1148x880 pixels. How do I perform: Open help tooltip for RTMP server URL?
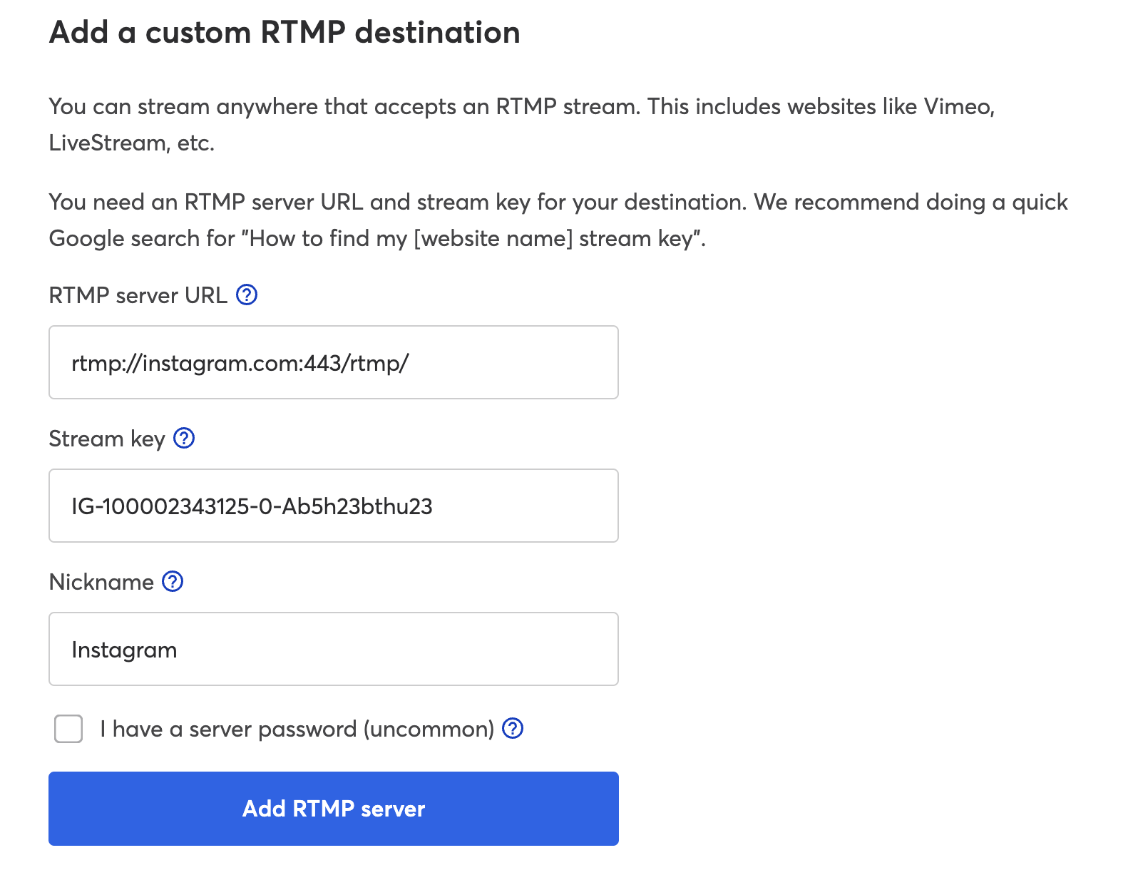(247, 295)
